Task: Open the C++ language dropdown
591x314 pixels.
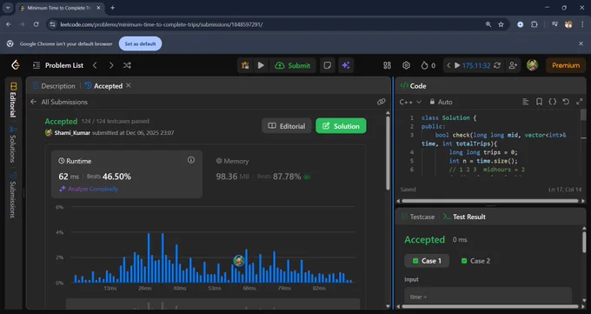Action: pos(410,102)
